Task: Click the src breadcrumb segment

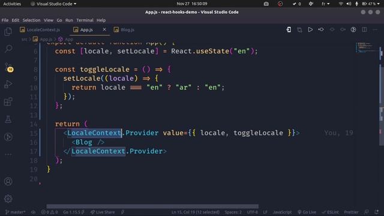Action: coord(24,39)
